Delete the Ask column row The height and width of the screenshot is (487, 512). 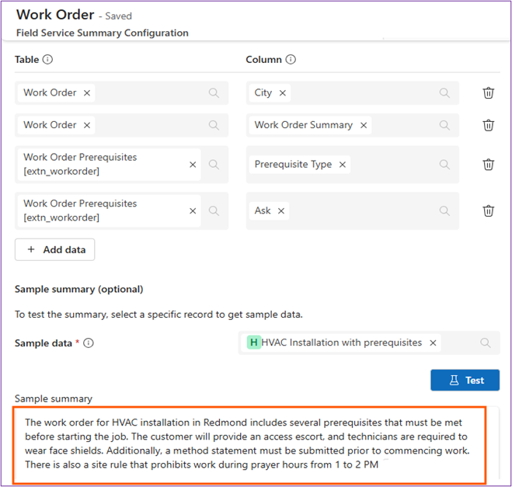click(488, 210)
